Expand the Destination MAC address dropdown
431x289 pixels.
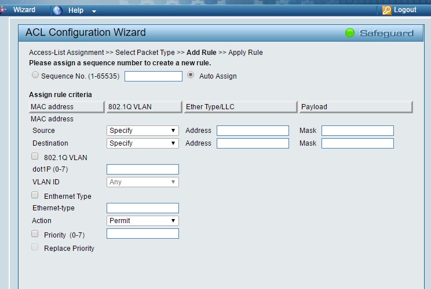(x=143, y=143)
